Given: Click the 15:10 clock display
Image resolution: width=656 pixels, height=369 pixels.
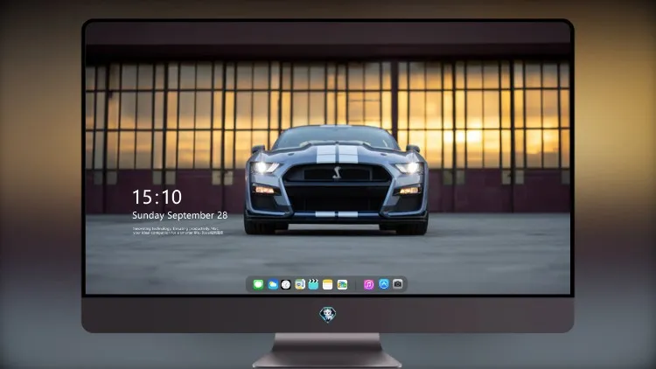Looking at the screenshot, I should tap(157, 197).
